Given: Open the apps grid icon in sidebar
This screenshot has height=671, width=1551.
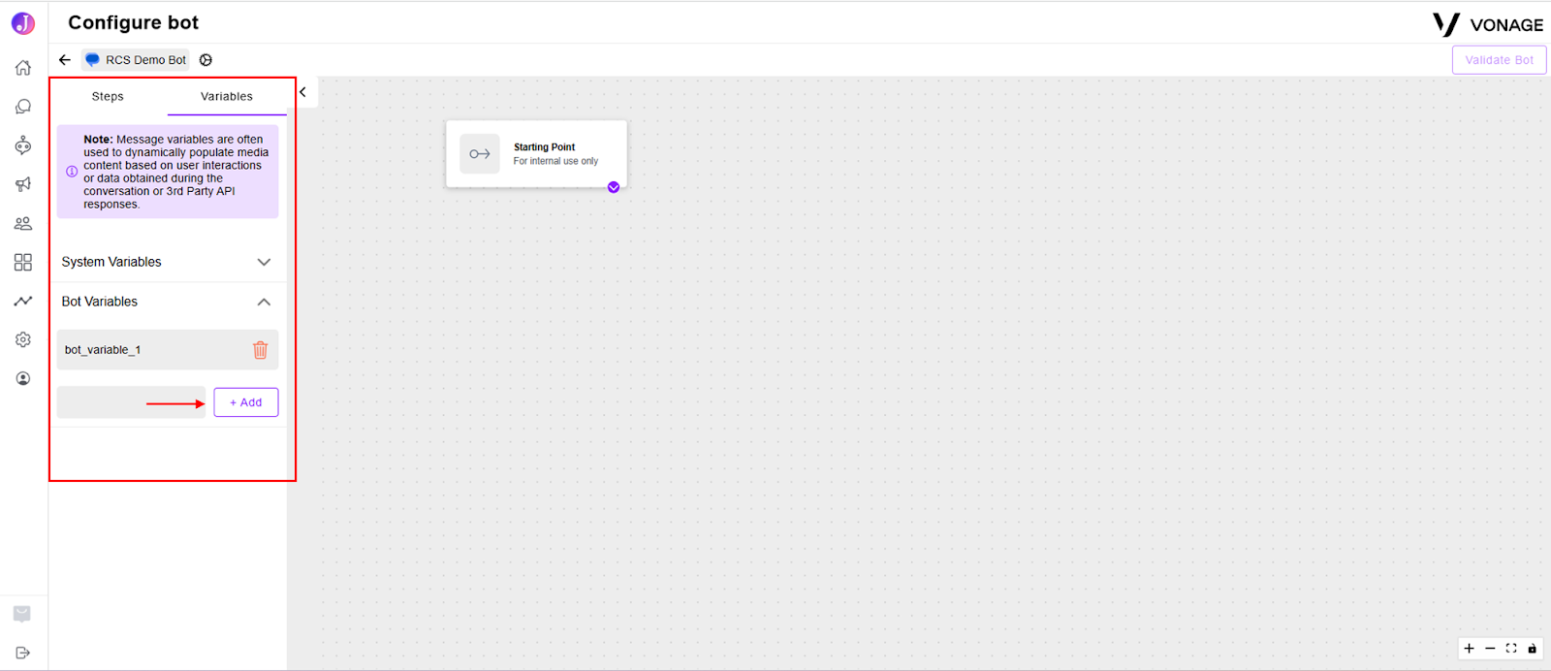Looking at the screenshot, I should click(x=23, y=262).
